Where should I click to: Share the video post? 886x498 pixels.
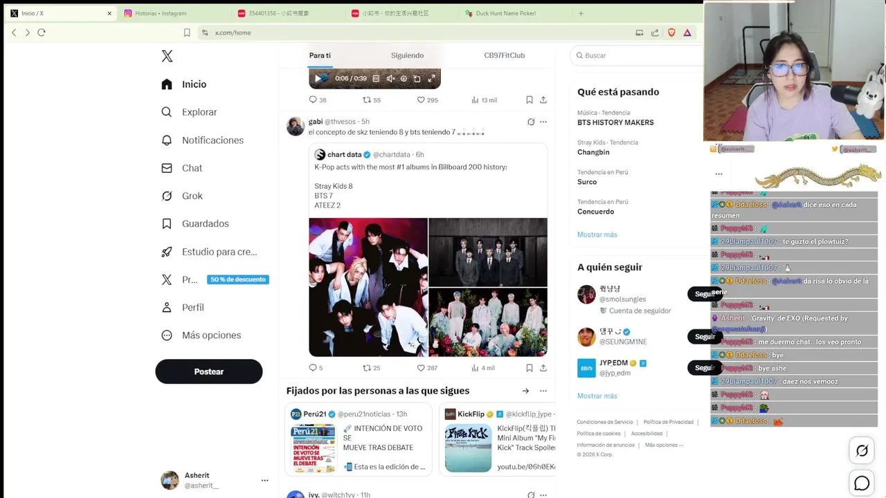coord(543,100)
